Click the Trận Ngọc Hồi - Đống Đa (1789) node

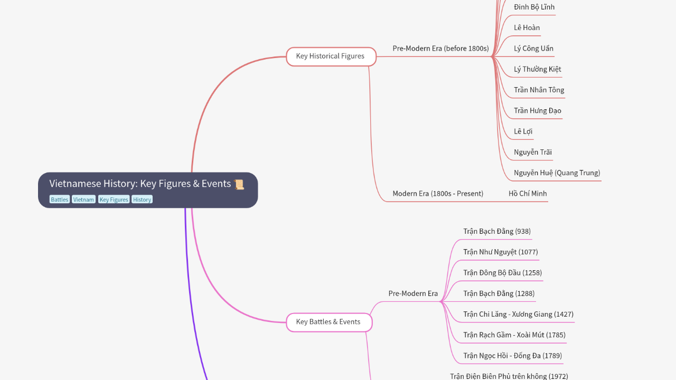coord(512,356)
